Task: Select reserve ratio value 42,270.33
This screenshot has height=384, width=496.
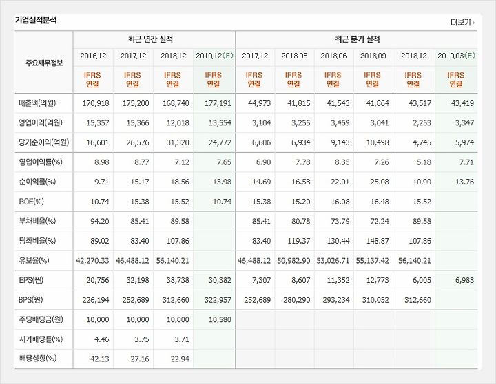Action: click(92, 261)
